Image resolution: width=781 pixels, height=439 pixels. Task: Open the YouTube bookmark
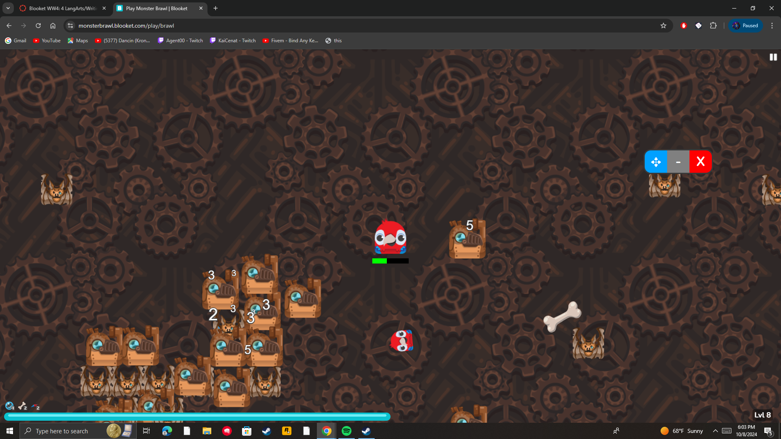[x=47, y=41]
